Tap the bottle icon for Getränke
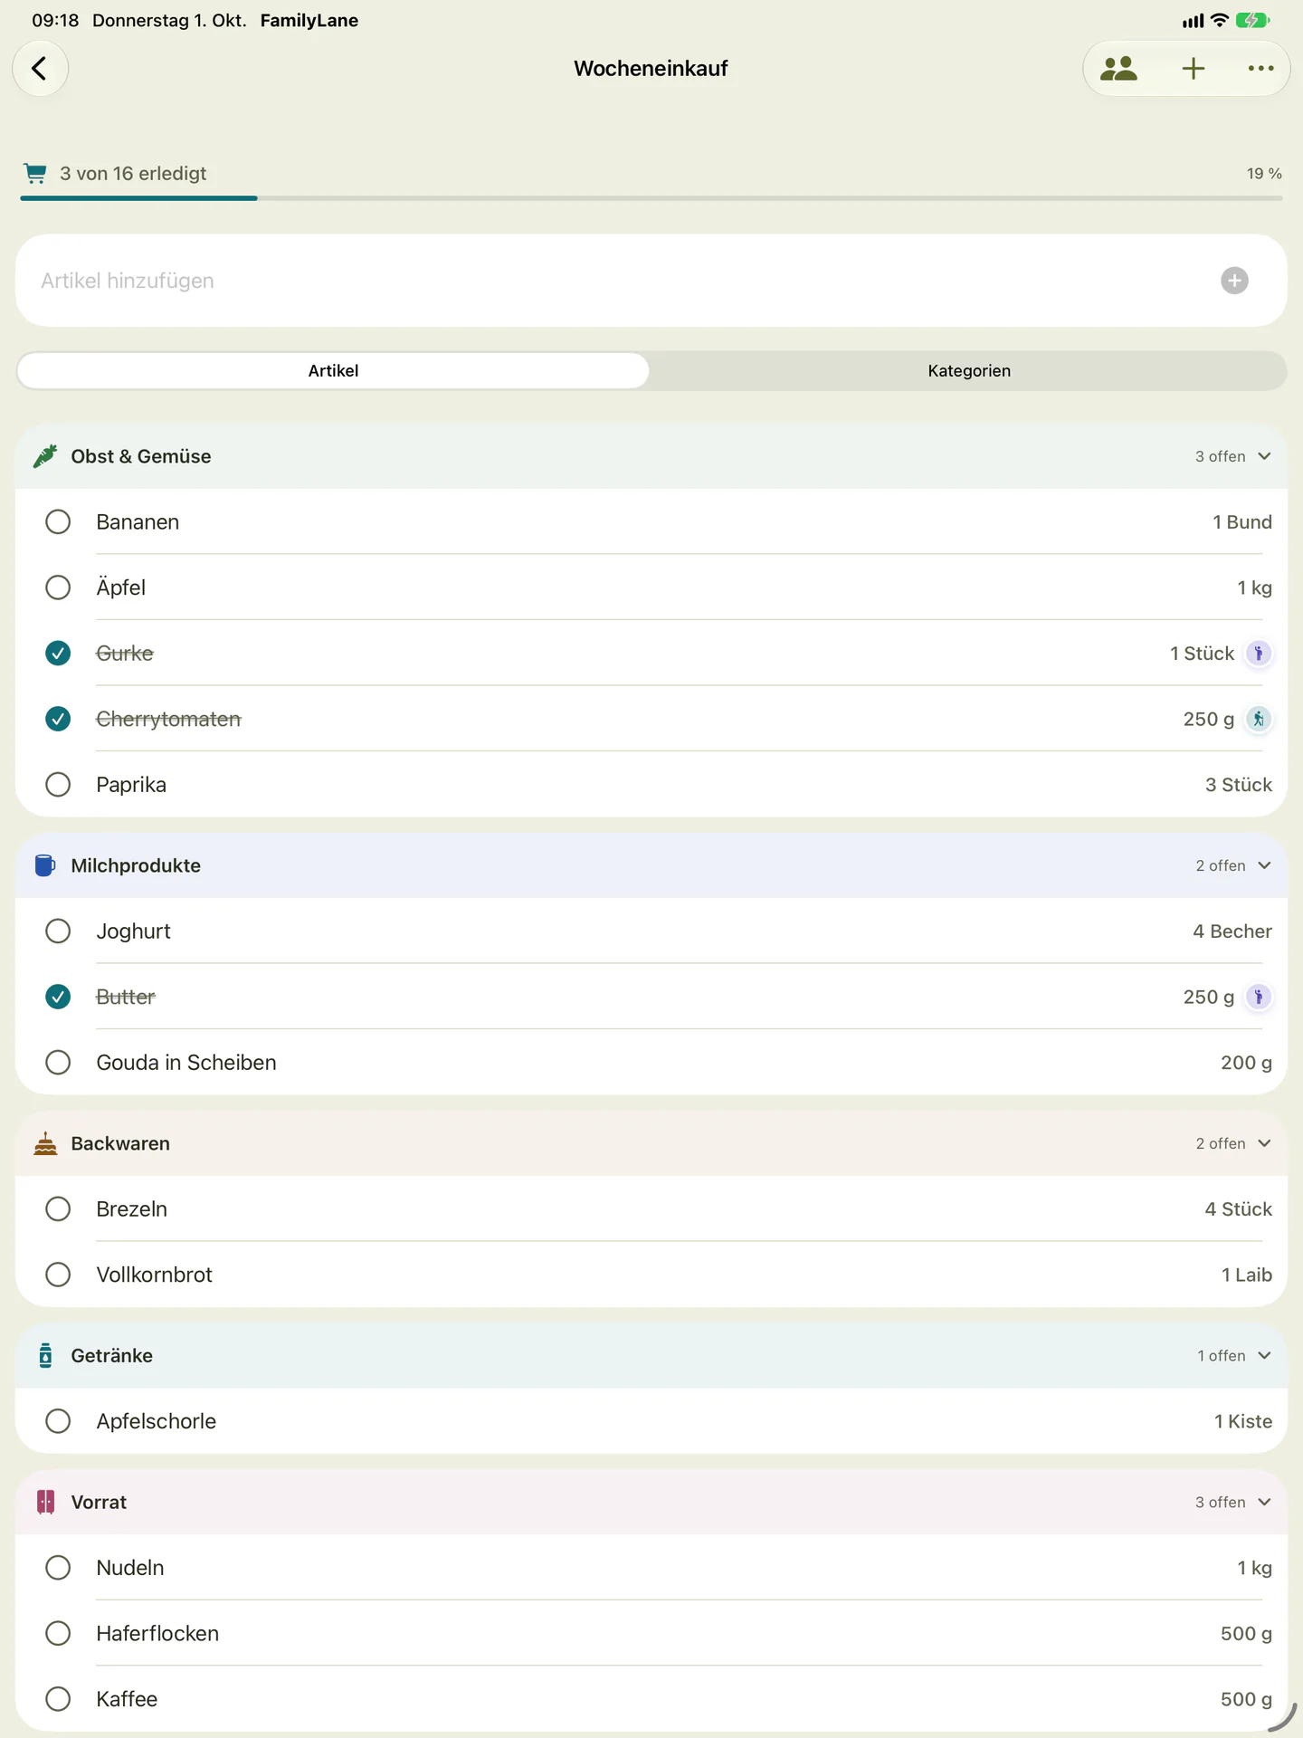This screenshot has width=1303, height=1738. (45, 1355)
